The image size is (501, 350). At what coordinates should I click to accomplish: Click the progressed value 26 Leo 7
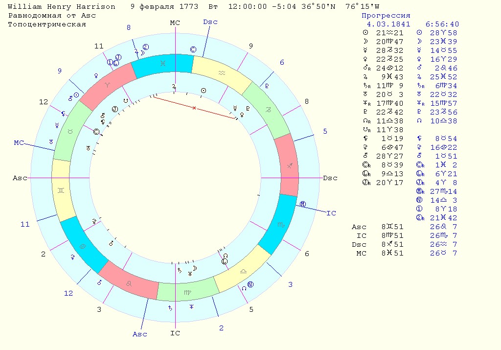pos(443,227)
